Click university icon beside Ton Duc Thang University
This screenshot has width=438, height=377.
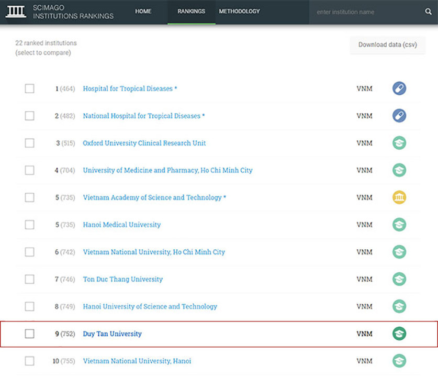point(399,279)
